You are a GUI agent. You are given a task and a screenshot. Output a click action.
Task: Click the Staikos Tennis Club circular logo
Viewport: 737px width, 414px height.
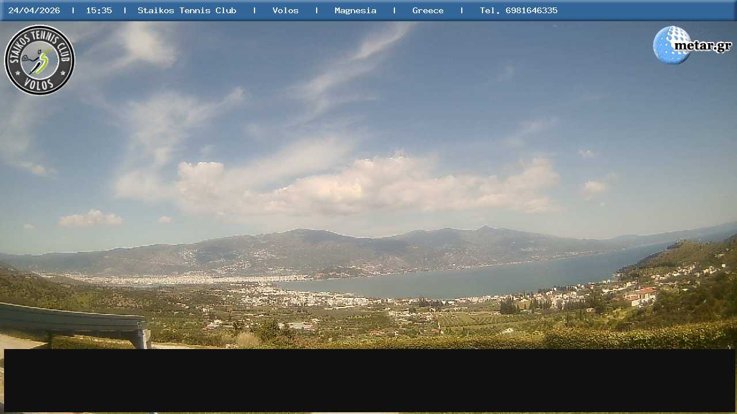point(39,60)
